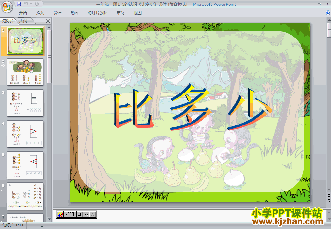Save the presentation with the floppy icon
This screenshot has height=229, width=331.
[x=19, y=4]
